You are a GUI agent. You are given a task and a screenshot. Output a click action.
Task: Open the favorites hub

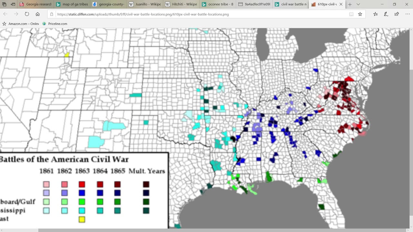[x=376, y=14]
